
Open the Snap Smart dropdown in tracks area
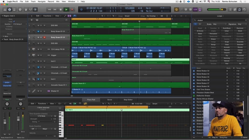[x=132, y=16]
